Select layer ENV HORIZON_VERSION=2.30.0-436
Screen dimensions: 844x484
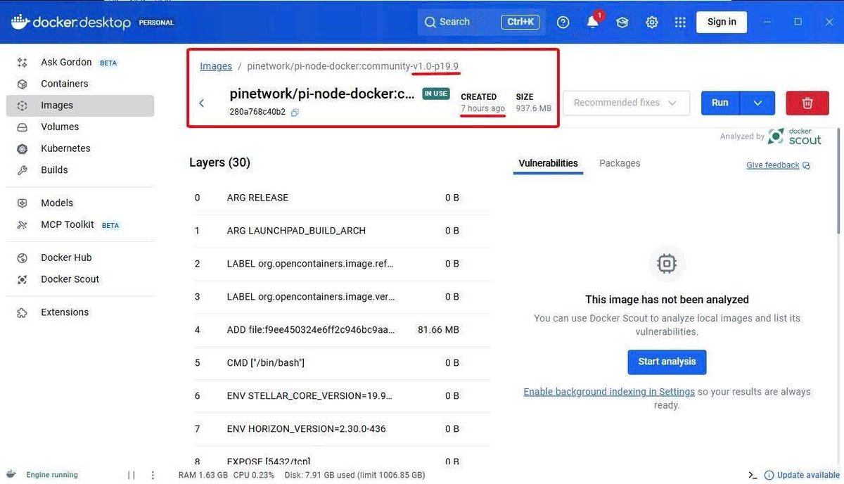[340, 429]
